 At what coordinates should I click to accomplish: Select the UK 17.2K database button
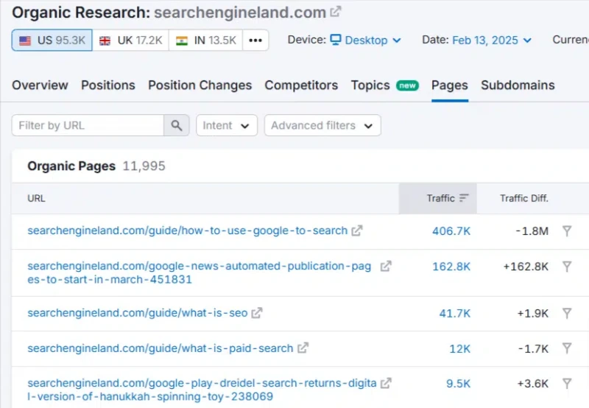(131, 41)
